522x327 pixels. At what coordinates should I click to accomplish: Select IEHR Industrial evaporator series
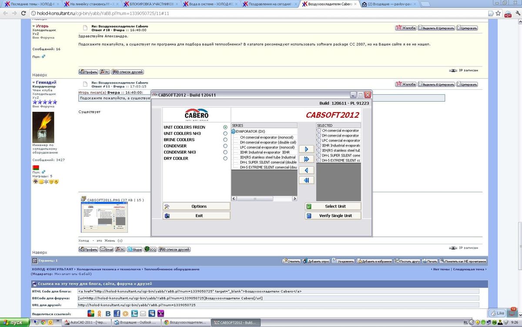point(264,153)
